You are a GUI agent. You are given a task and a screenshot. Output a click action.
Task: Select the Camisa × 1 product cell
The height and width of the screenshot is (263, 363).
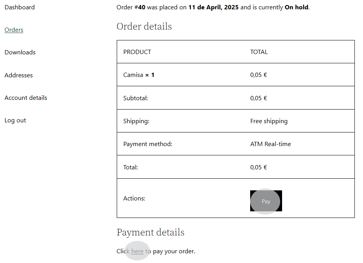click(139, 75)
